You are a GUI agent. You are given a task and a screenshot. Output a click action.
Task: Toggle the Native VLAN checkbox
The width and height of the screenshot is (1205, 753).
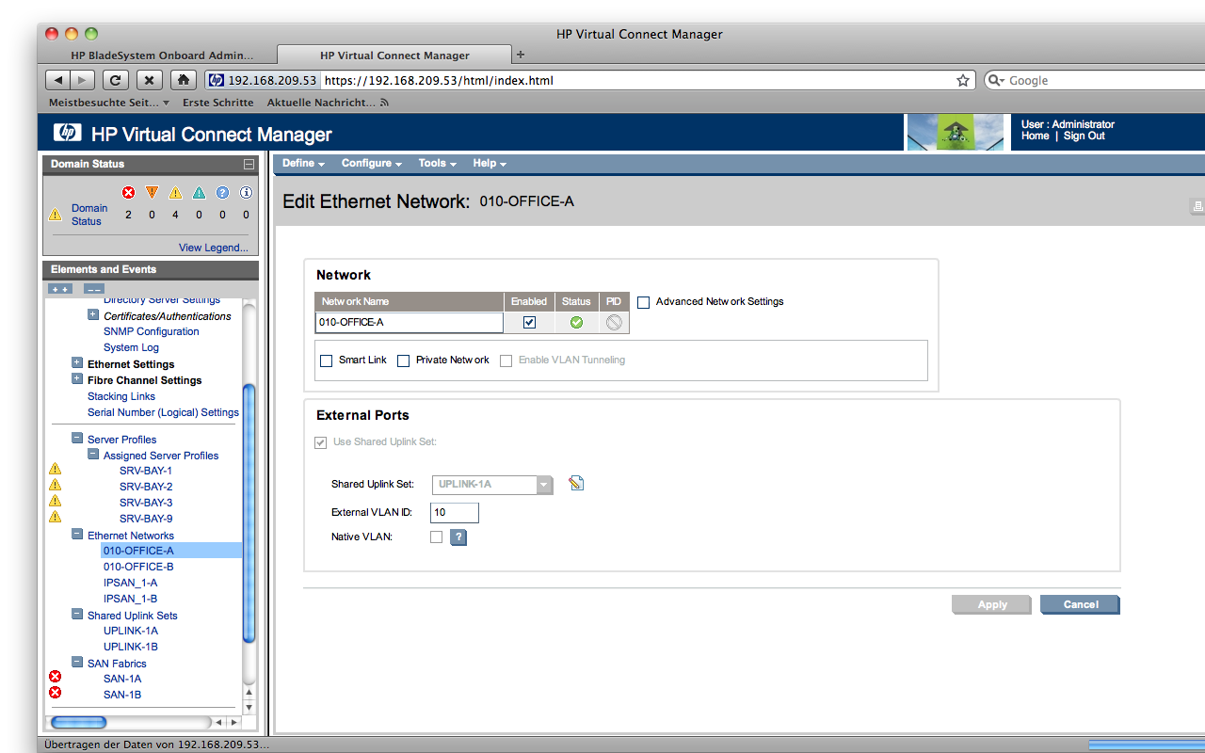[436, 537]
